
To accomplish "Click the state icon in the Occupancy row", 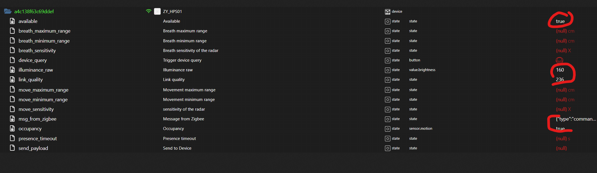I will (388, 129).
